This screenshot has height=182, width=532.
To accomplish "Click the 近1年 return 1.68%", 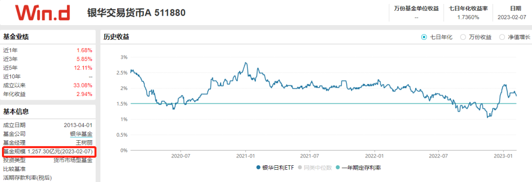I will [85, 51].
